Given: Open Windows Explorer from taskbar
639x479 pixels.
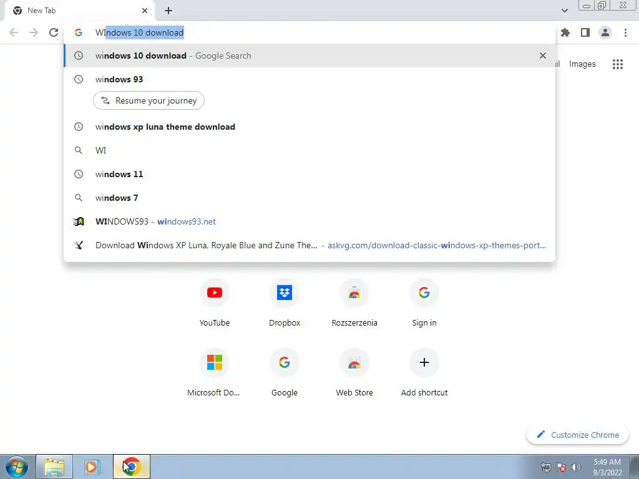Looking at the screenshot, I should 54,467.
